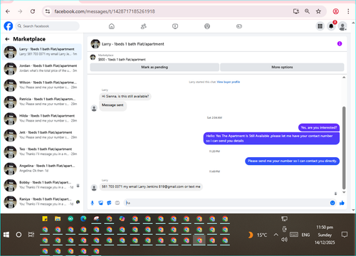Viewport: 356px width, 256px height.
Task: Choose a sticker icon in composer
Action: coord(109,203)
